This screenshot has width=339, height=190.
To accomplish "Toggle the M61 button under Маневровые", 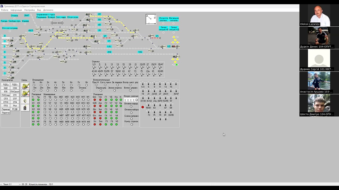I will [61, 100].
